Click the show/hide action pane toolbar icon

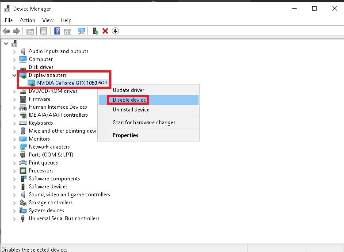[68, 31]
